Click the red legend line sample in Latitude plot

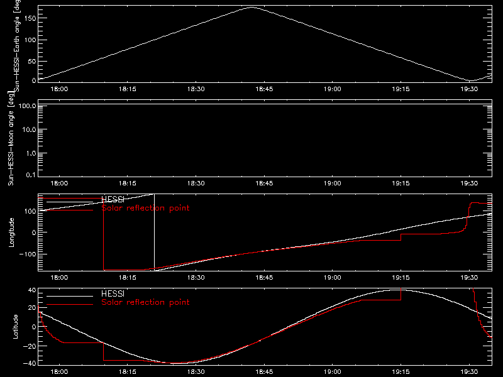pyautogui.click(x=70, y=304)
